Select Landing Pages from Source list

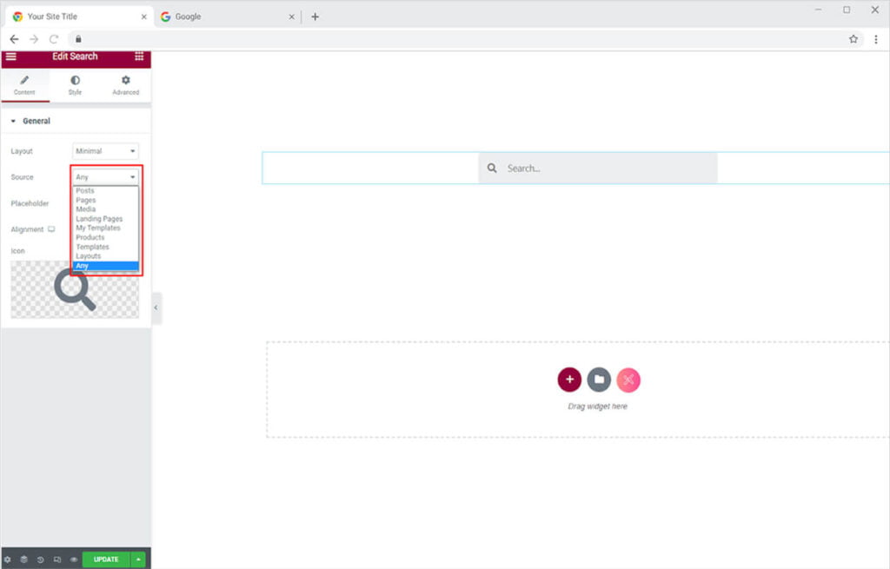[x=99, y=219]
